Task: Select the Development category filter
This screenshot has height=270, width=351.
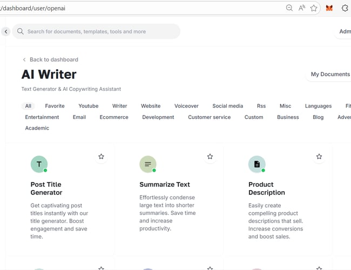Action: [x=158, y=117]
